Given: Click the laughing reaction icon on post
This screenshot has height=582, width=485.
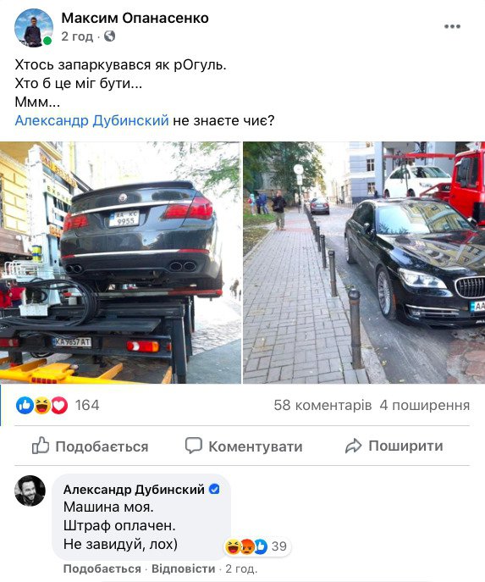Looking at the screenshot, I should tap(42, 405).
